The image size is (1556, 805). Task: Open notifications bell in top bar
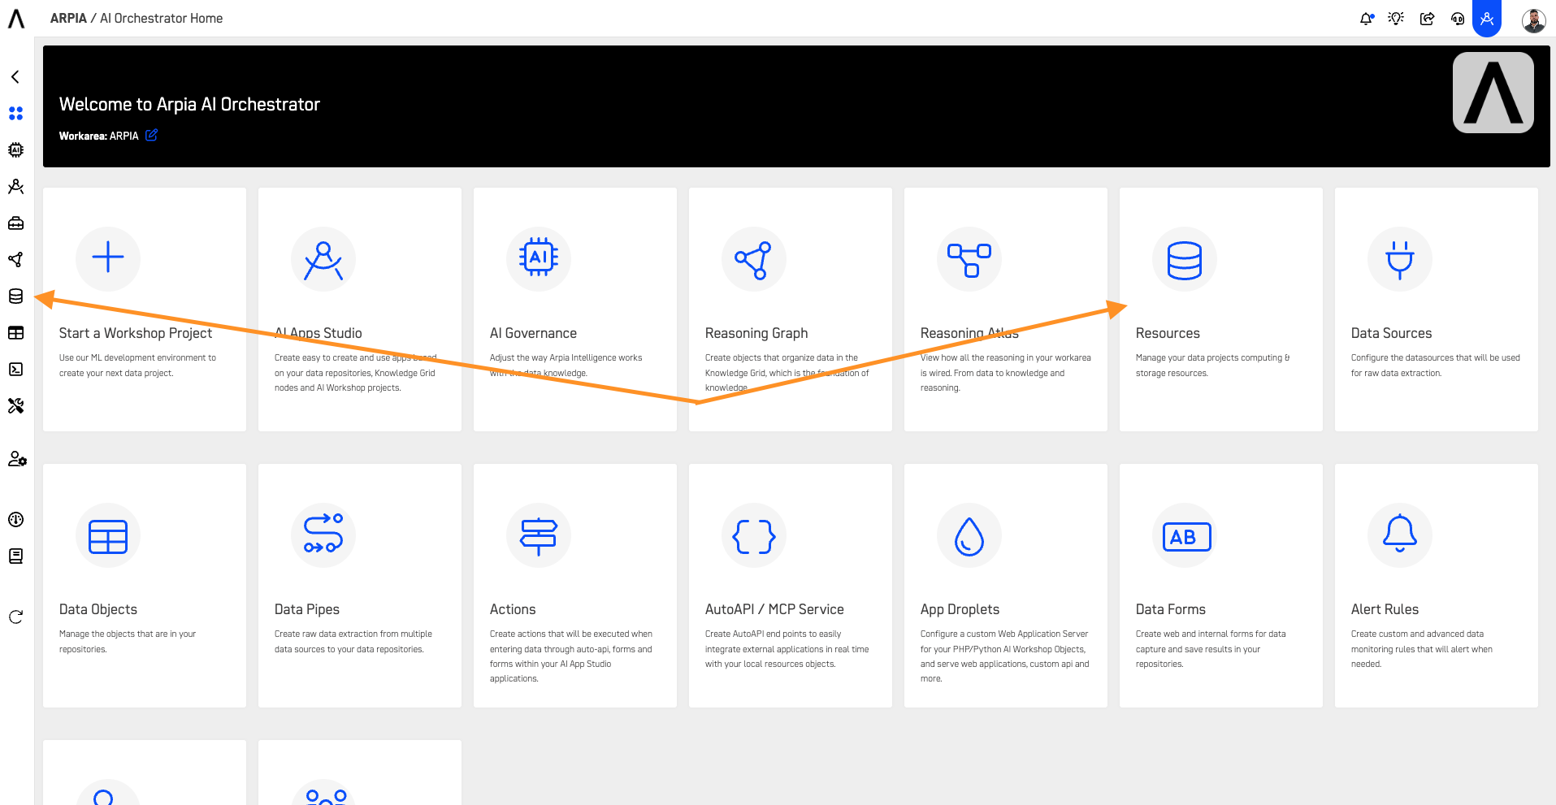click(1367, 19)
